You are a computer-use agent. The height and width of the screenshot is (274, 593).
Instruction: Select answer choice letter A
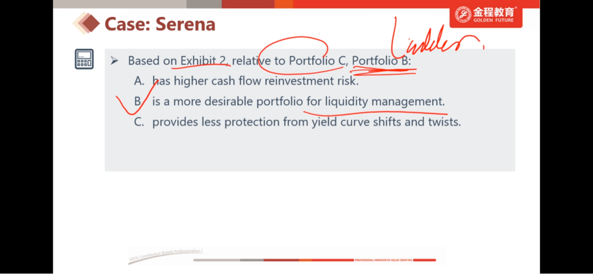click(x=139, y=81)
